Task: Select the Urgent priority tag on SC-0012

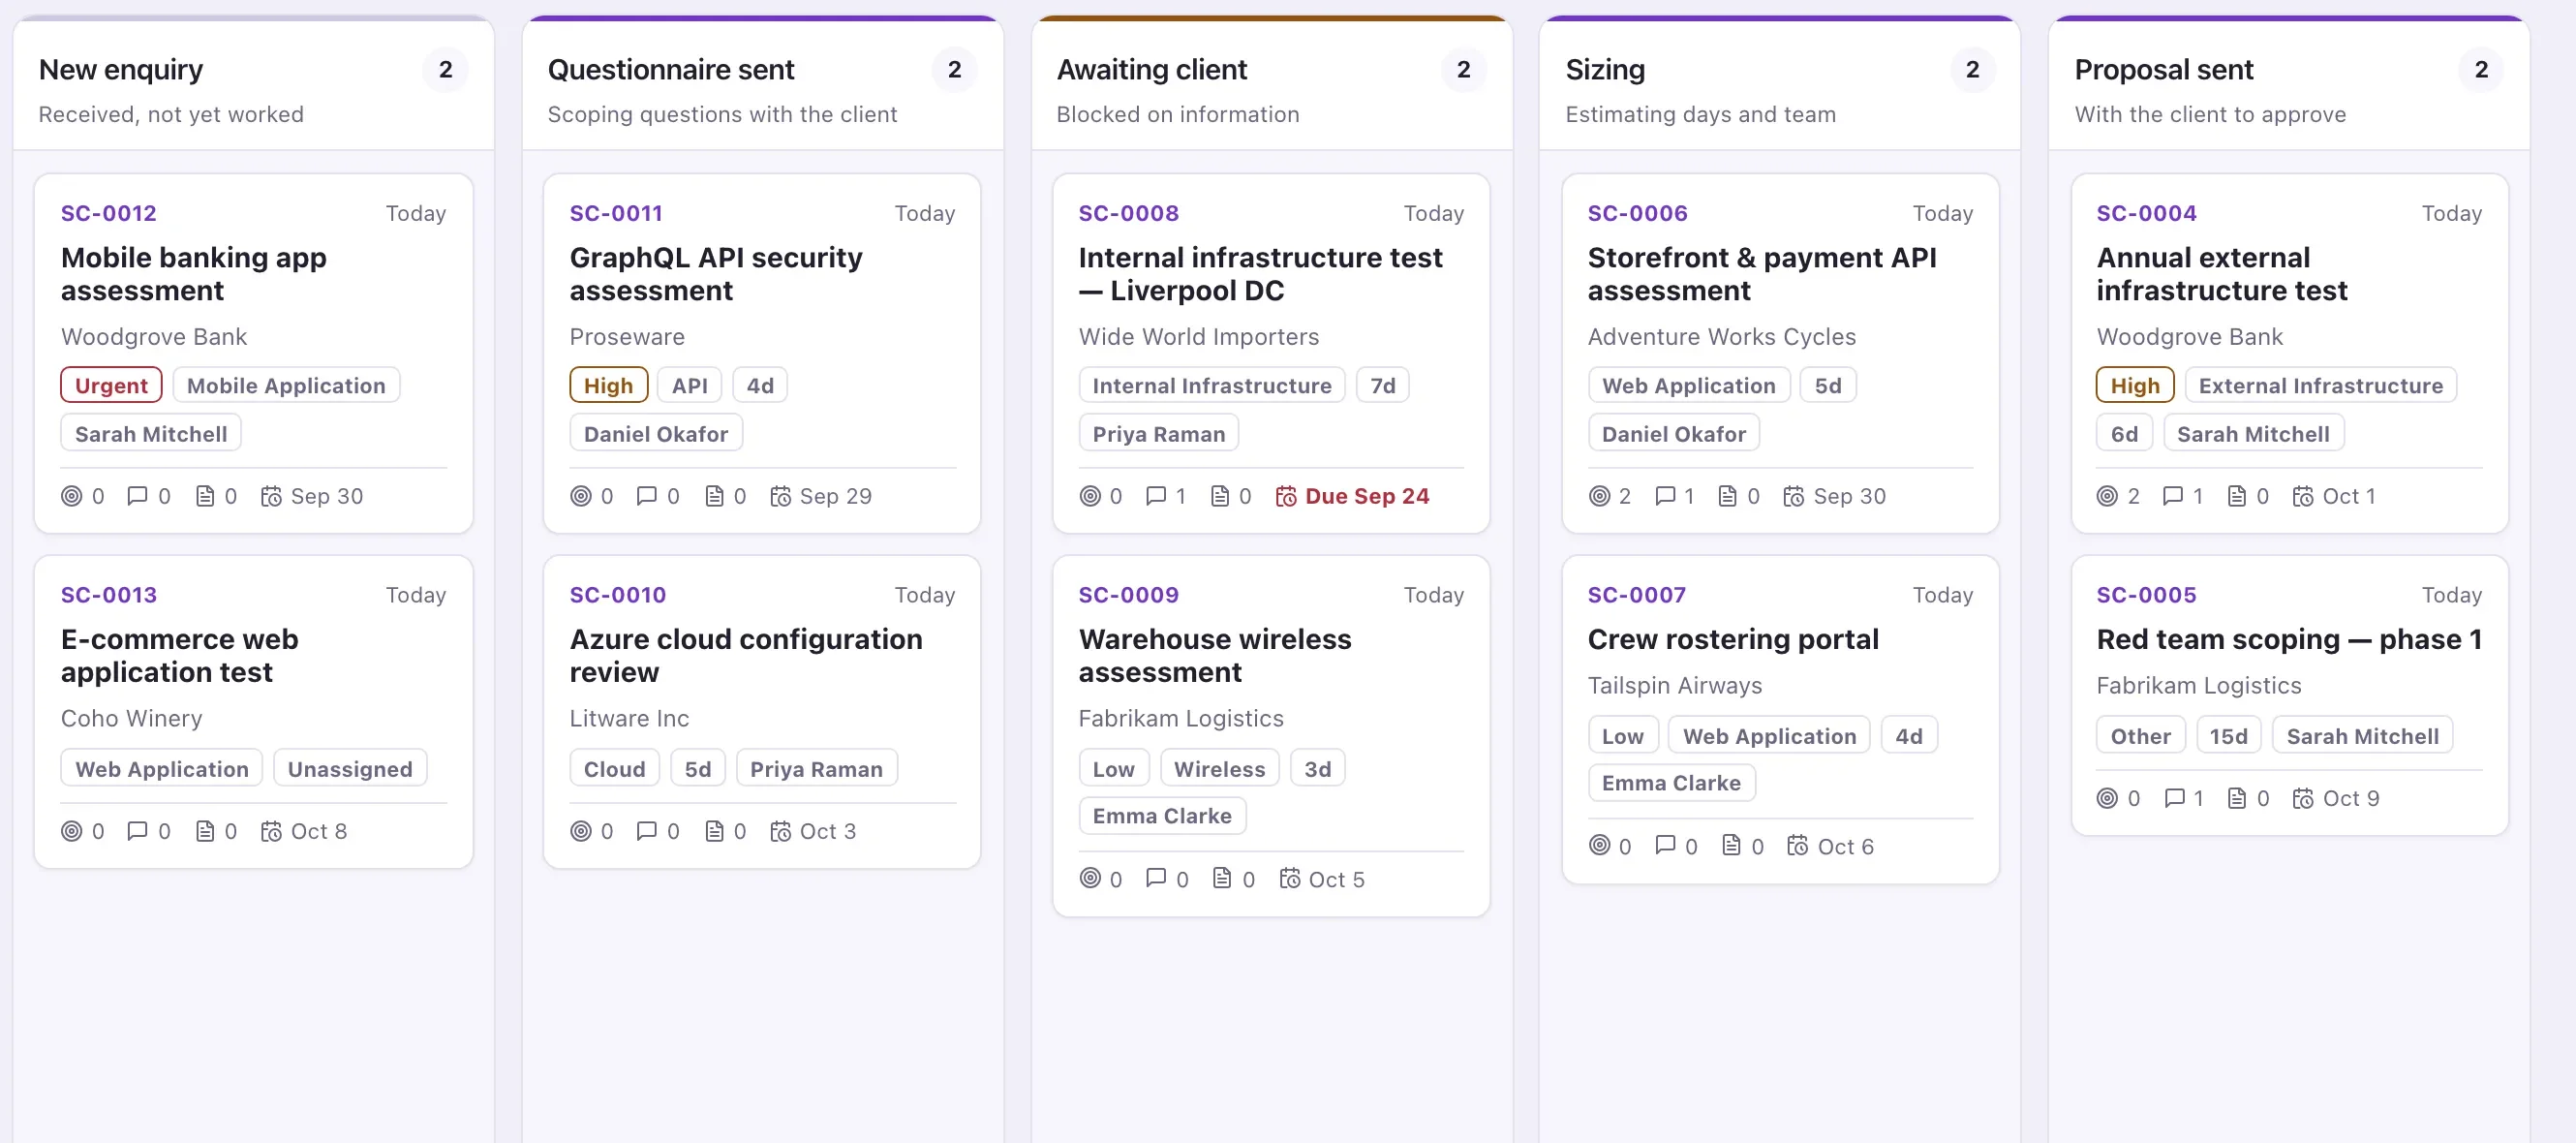Action: [x=111, y=386]
